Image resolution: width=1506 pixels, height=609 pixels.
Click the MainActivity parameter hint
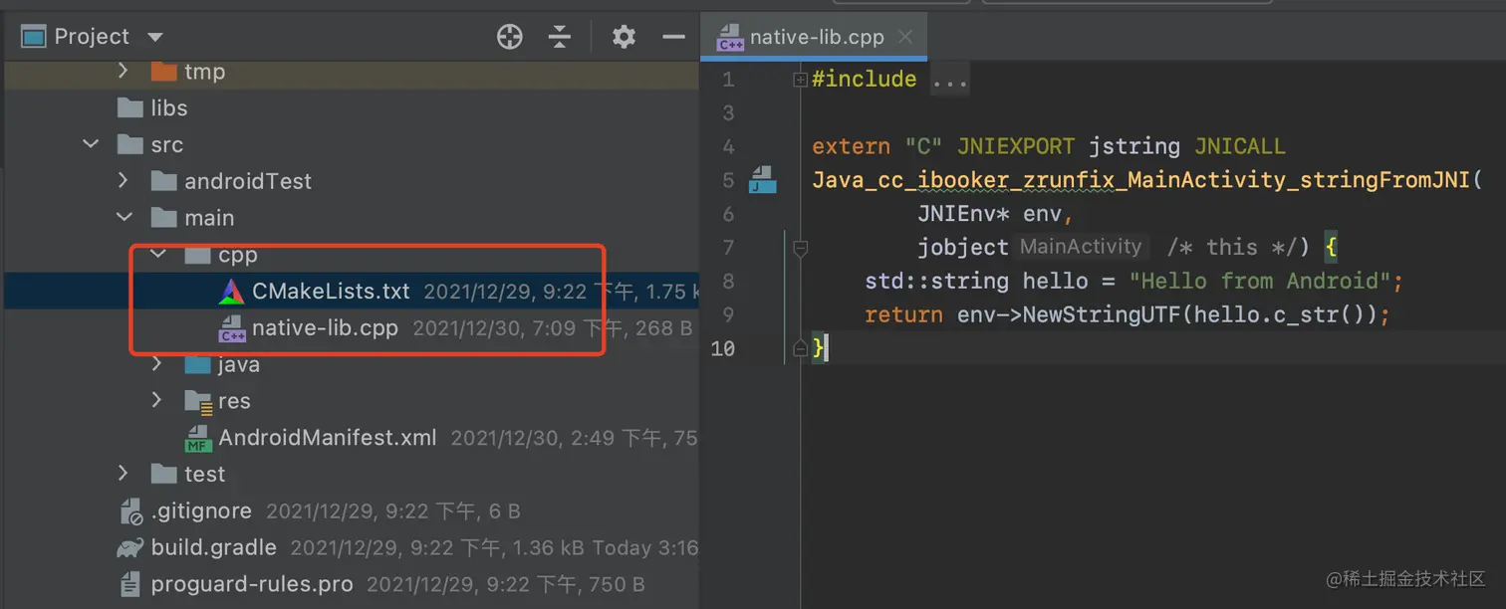click(x=1081, y=247)
